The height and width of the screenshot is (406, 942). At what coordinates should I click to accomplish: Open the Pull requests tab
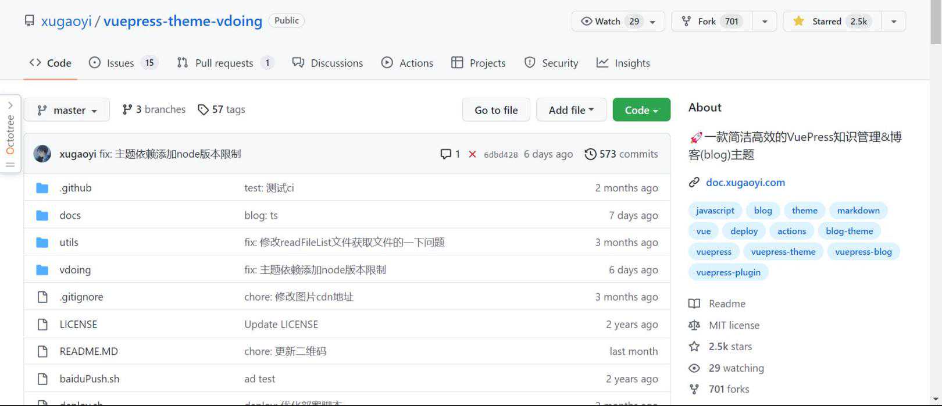point(224,63)
